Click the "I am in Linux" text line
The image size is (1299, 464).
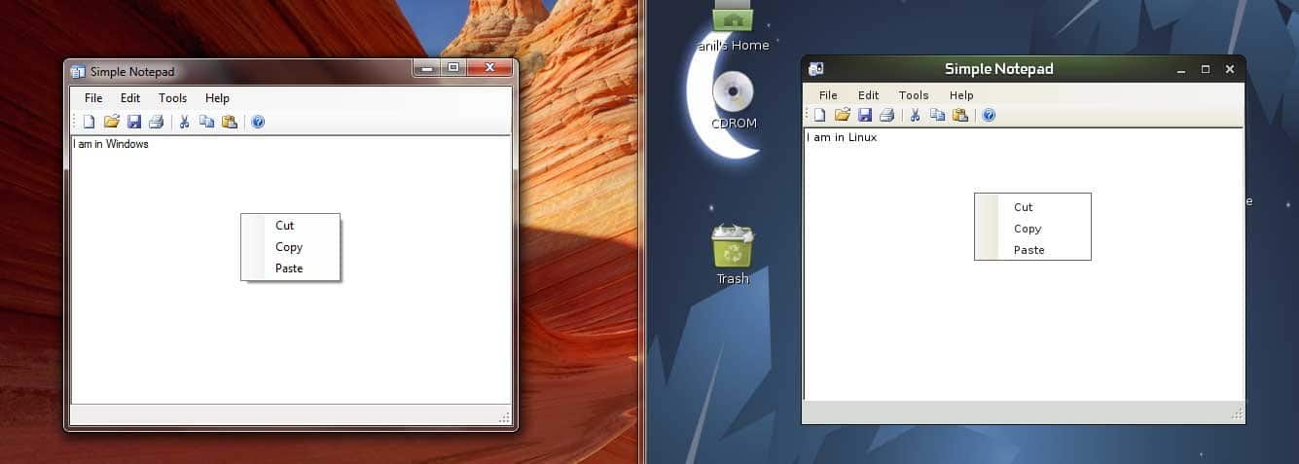pyautogui.click(x=842, y=137)
